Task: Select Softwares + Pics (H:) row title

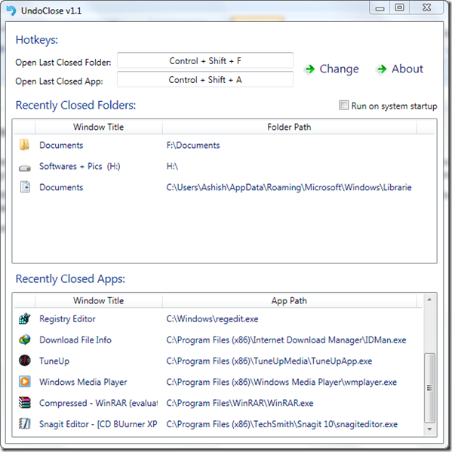Action: [79, 166]
